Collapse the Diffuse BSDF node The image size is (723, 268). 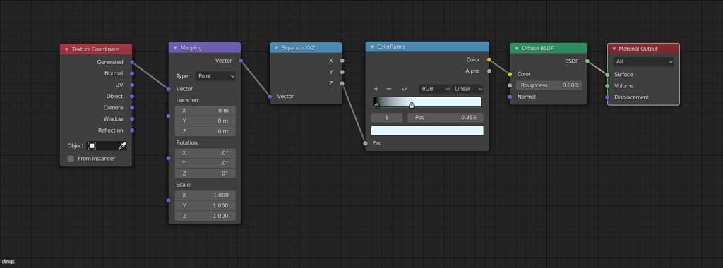point(517,49)
